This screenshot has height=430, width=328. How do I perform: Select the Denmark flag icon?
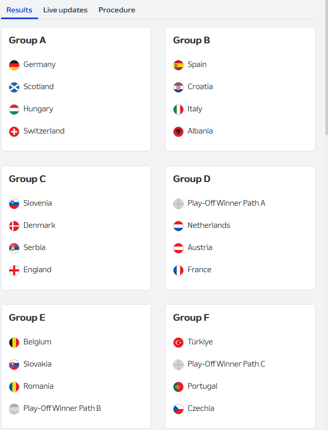[x=14, y=225]
